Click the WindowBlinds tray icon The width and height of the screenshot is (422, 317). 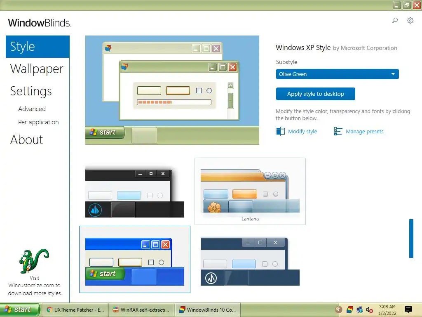pos(349,310)
